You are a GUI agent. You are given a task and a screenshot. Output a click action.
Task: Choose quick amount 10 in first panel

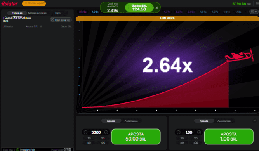pyautogui.click(x=89, y=138)
